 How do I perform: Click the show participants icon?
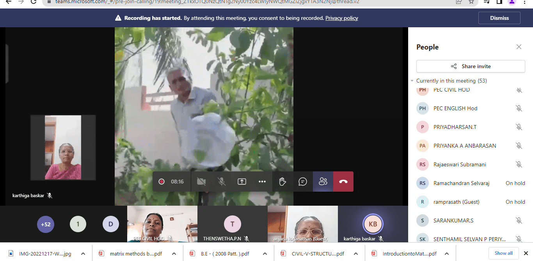click(323, 182)
